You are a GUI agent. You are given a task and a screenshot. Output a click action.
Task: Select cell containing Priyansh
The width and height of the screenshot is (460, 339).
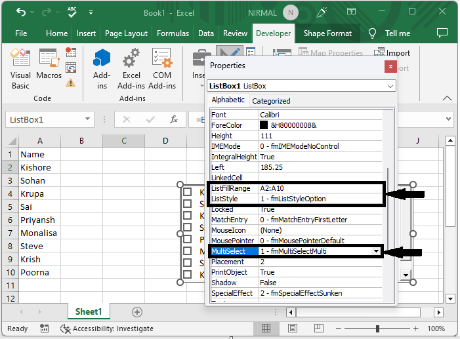coord(40,220)
